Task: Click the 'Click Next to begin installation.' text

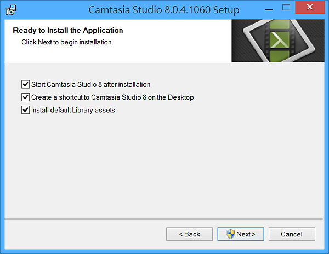Action: (x=67, y=42)
